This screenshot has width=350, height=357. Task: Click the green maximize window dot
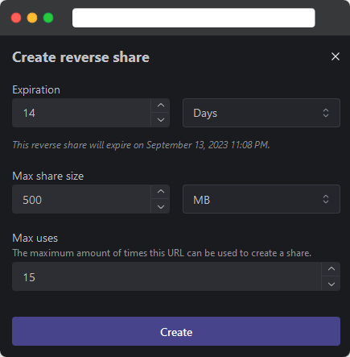(48, 18)
